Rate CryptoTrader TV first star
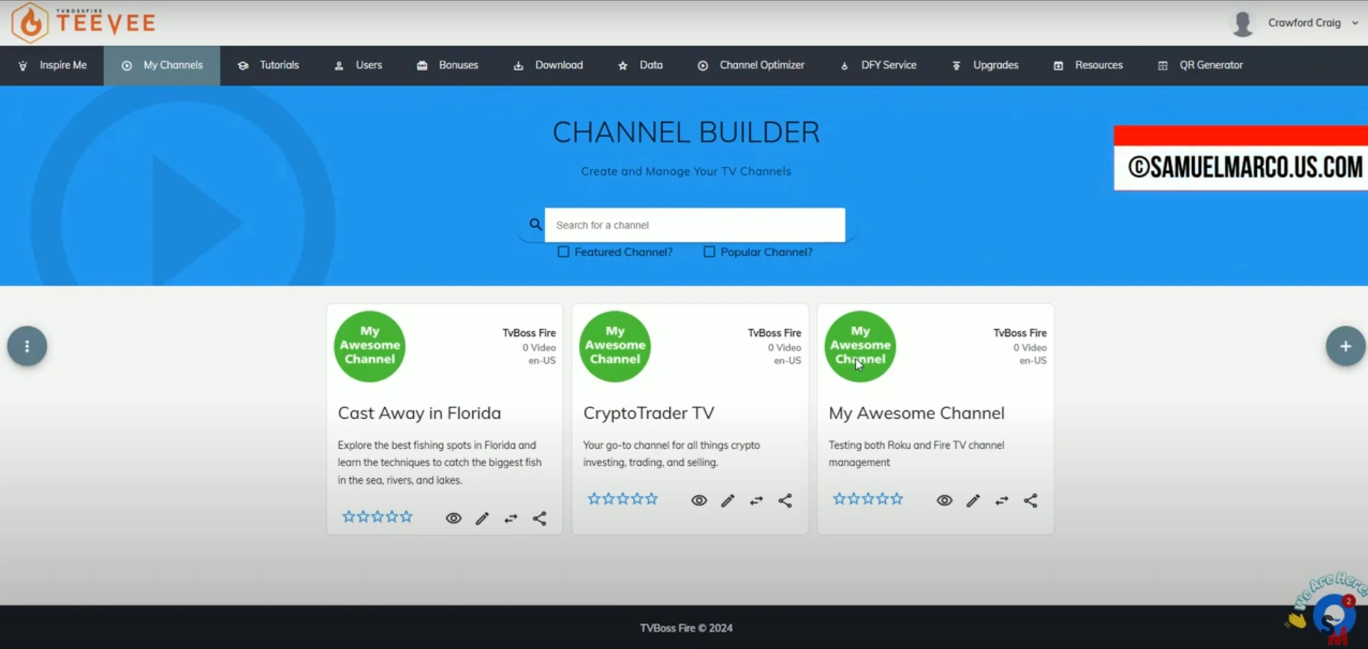1368x649 pixels. (594, 499)
